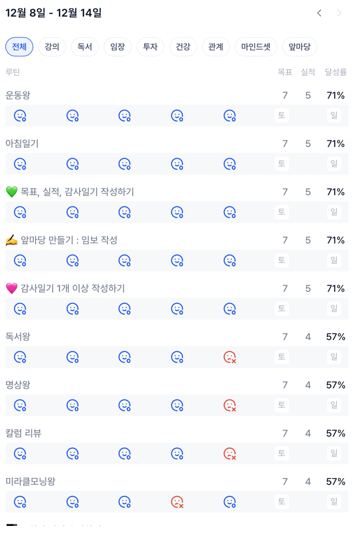Viewport: 355px width, 538px height.
Task: Click the red sad face in 미라클모닝왕 row
Action: coord(177,502)
